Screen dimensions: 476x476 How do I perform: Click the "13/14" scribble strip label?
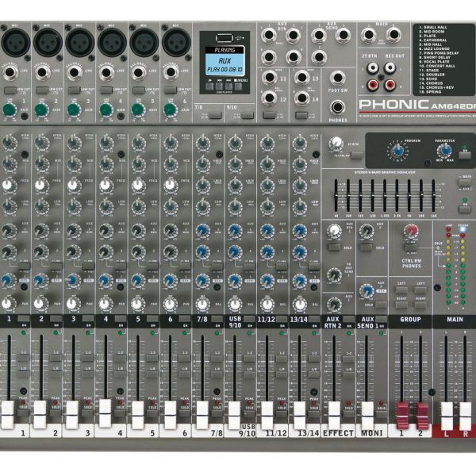308,433
